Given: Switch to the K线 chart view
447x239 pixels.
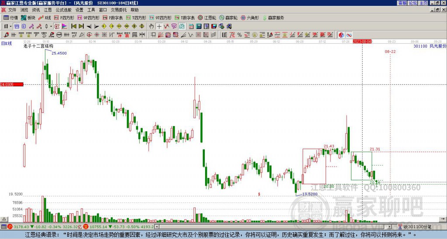Looking at the screenshot, I should click(45, 17).
